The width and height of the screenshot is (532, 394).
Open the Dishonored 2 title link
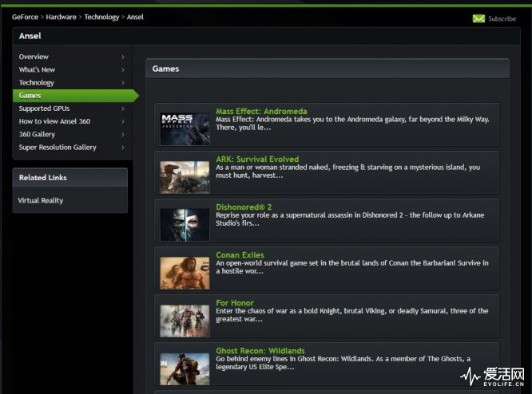(244, 207)
